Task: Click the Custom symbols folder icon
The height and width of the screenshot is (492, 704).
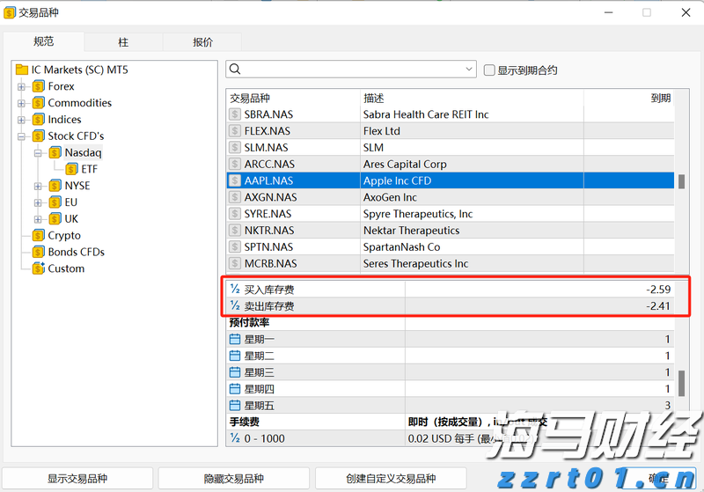Action: (x=39, y=268)
